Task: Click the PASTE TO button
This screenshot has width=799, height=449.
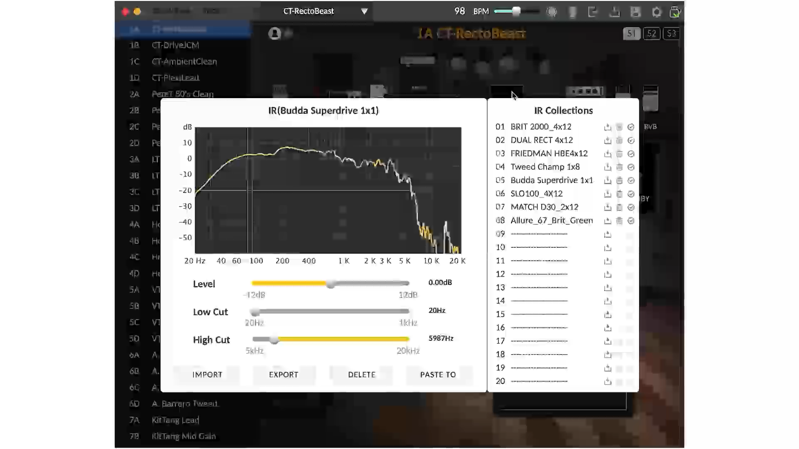Action: (x=438, y=375)
